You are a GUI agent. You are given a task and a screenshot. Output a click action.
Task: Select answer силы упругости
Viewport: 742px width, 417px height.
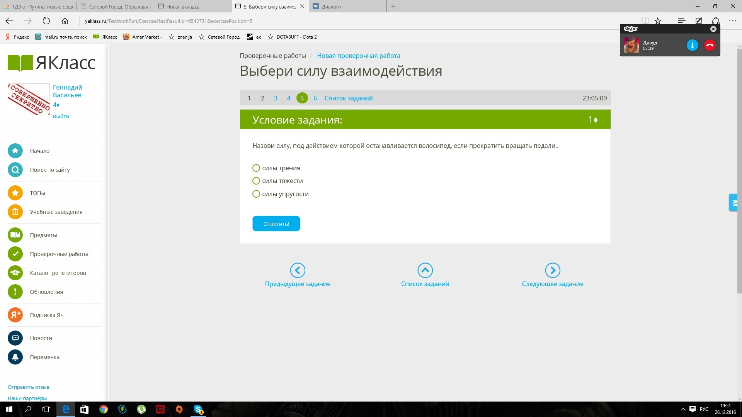pos(256,194)
